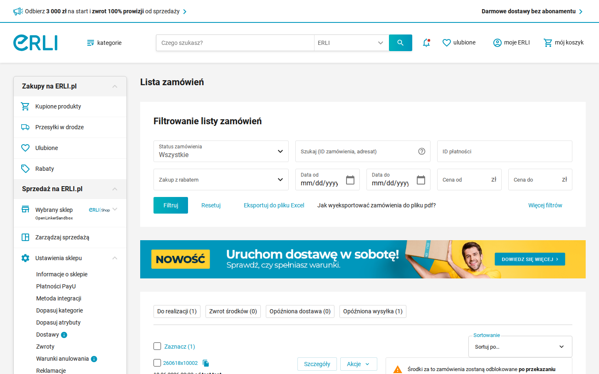This screenshot has height=374, width=599.
Task: Click the info icon beside Dostawy
Action: click(64, 335)
